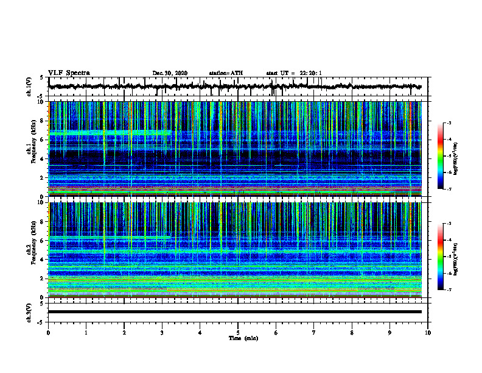
Task: Click the 'VLF Spectra' title text
Action: [x=69, y=73]
